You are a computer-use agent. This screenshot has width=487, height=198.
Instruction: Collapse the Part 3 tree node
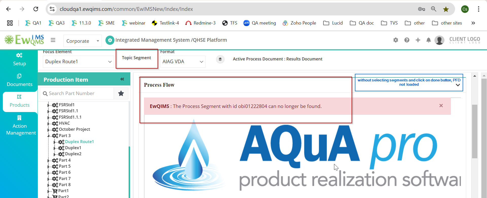48,136
